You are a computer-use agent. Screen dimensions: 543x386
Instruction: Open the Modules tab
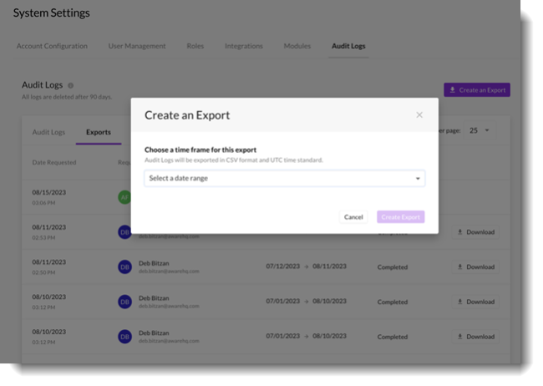[x=297, y=46]
